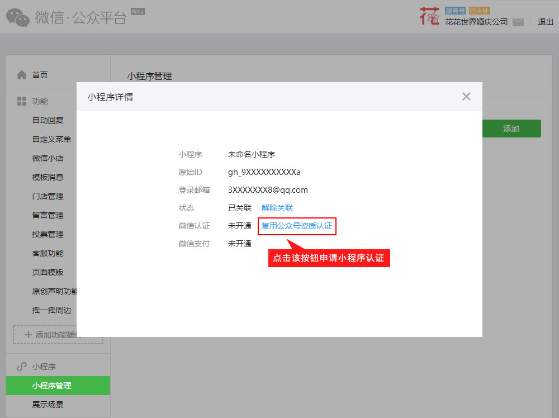The width and height of the screenshot is (559, 418).
Task: Open 自动回复 in sidebar
Action: (x=48, y=120)
